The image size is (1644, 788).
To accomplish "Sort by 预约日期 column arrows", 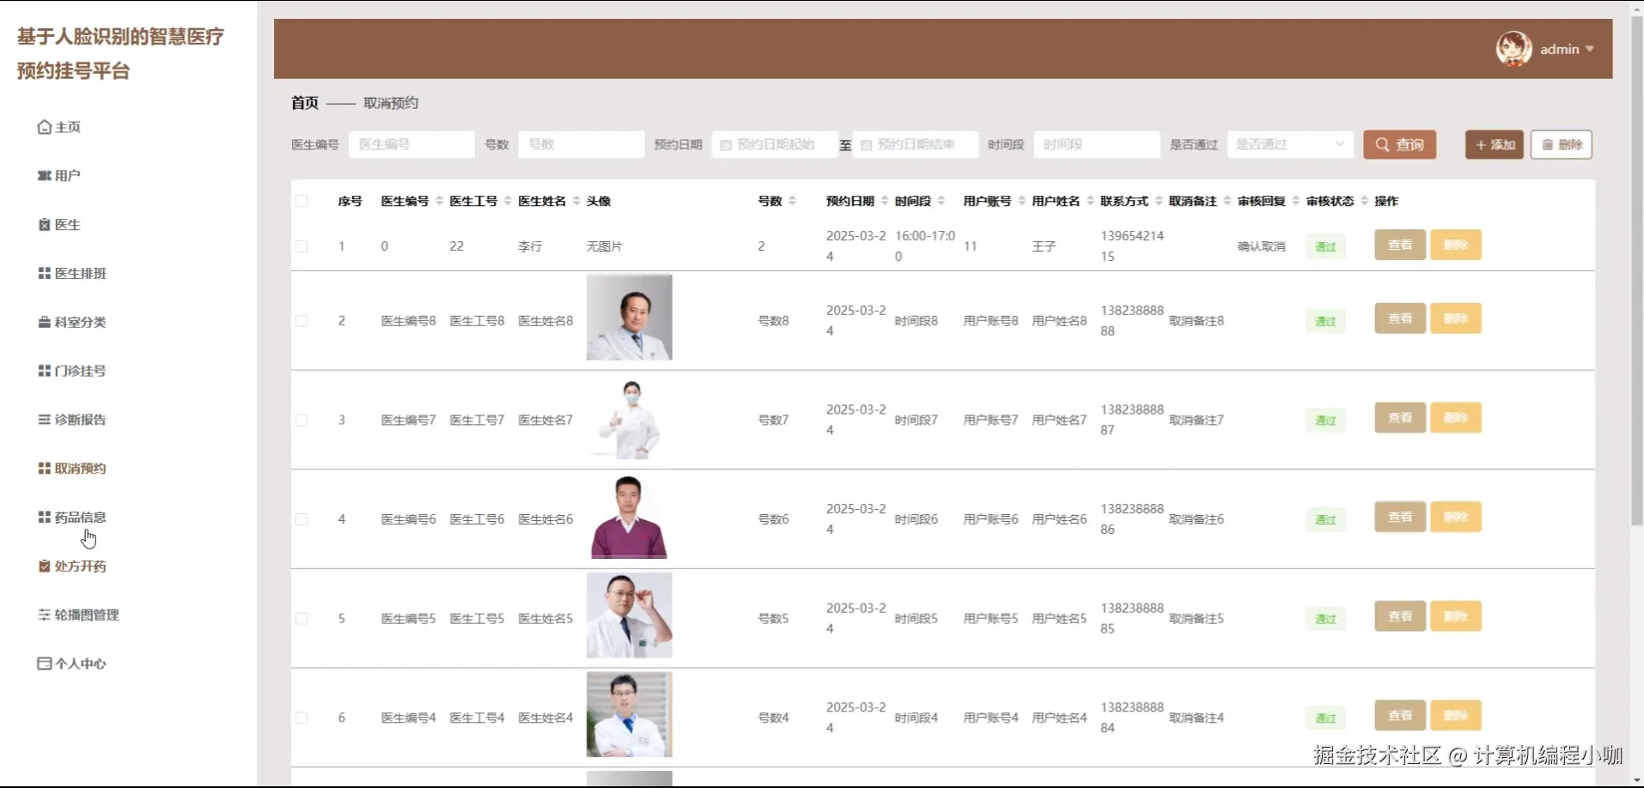I will [885, 201].
